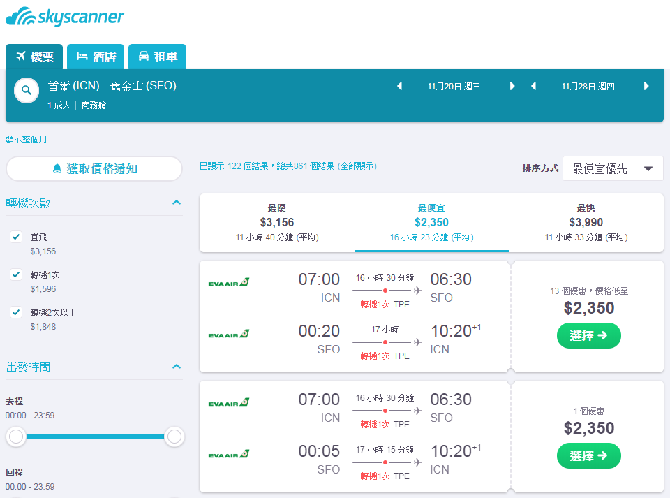Click EVA Air logo in first result
The height and width of the screenshot is (498, 670).
pyautogui.click(x=229, y=282)
